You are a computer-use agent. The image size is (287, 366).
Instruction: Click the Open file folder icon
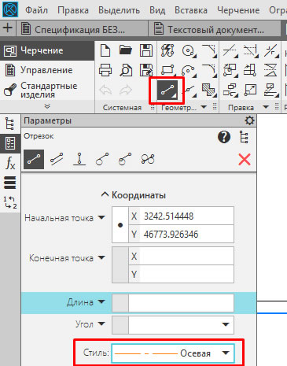click(x=126, y=50)
